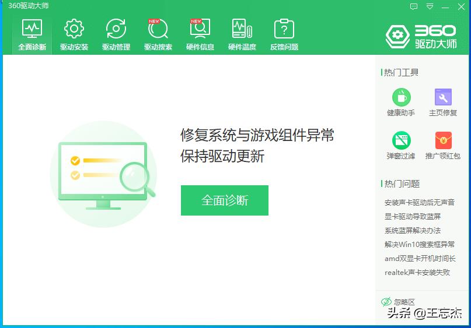This screenshot has height=328, width=471.
Task: Click the 360驱动大师 logo
Action: [x=421, y=37]
